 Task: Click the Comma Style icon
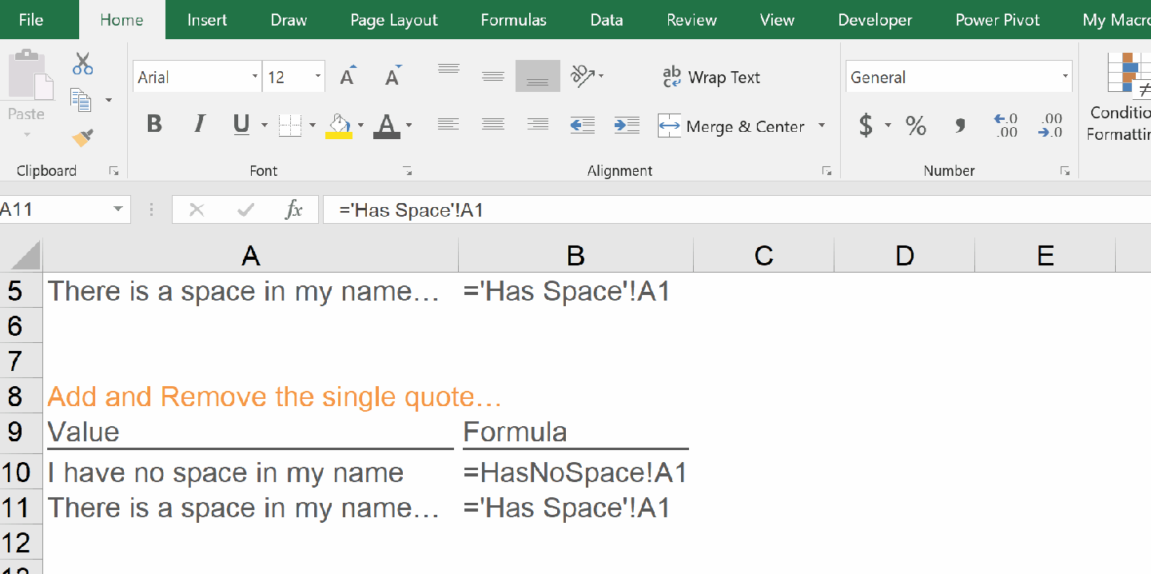click(x=959, y=126)
